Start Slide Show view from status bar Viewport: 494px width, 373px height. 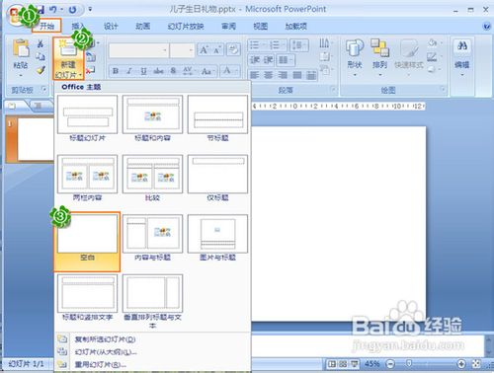point(354,364)
